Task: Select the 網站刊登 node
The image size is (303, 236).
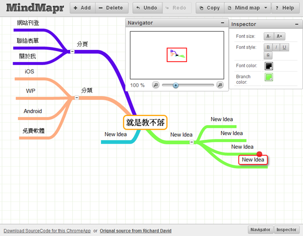Action: click(x=28, y=23)
